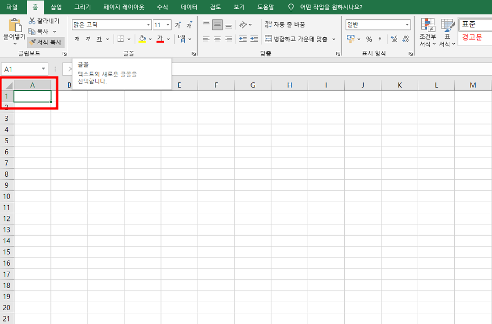Toggle italic (가) formatting

(88, 39)
